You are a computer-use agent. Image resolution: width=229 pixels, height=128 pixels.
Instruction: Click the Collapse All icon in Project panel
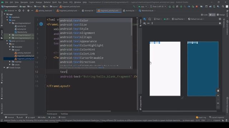pos(23,11)
